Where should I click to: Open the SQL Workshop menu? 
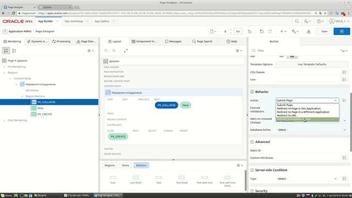tap(76, 21)
